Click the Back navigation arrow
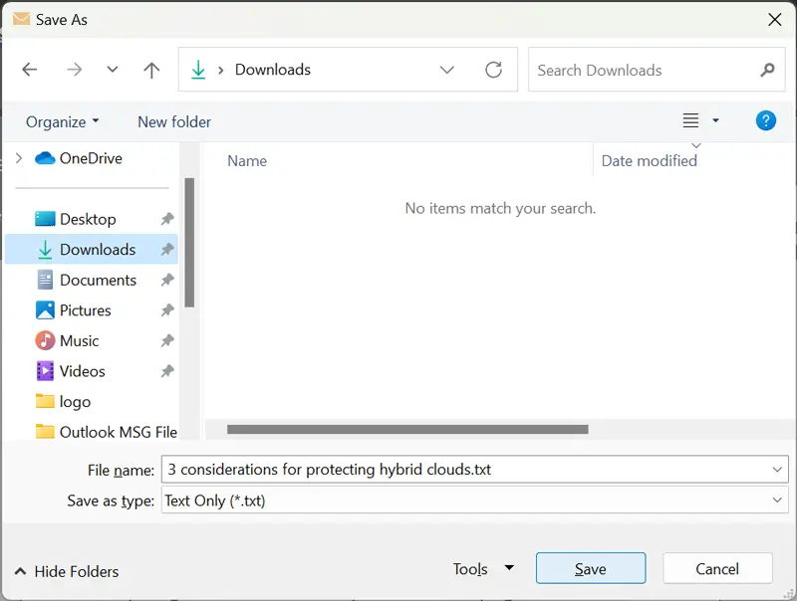The image size is (797, 601). [30, 70]
